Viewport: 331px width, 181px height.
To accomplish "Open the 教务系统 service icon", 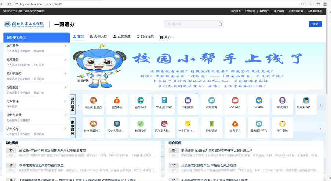I will point(141,100).
